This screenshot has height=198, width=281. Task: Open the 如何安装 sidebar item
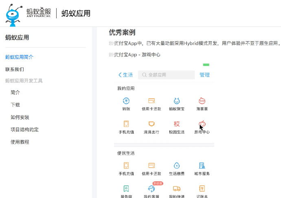20,117
